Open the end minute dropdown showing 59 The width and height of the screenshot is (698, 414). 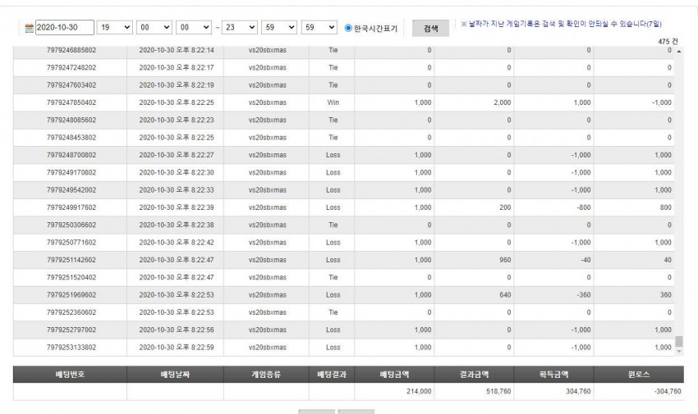pos(279,28)
